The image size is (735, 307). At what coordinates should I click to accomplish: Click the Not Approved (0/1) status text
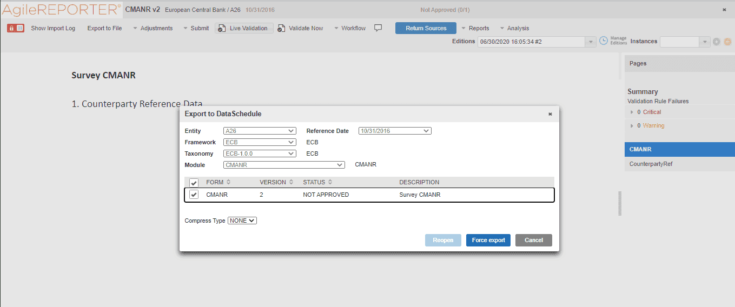tap(445, 10)
